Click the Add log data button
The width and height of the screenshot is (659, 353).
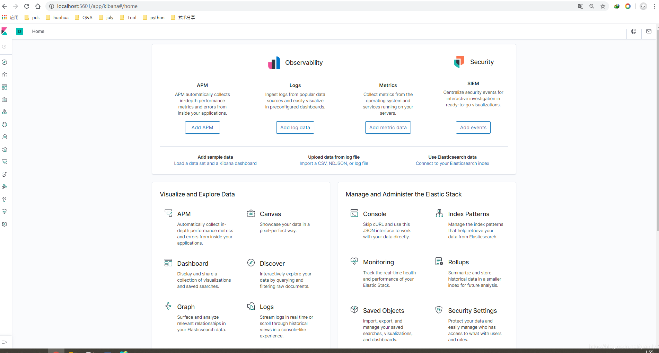coord(295,127)
